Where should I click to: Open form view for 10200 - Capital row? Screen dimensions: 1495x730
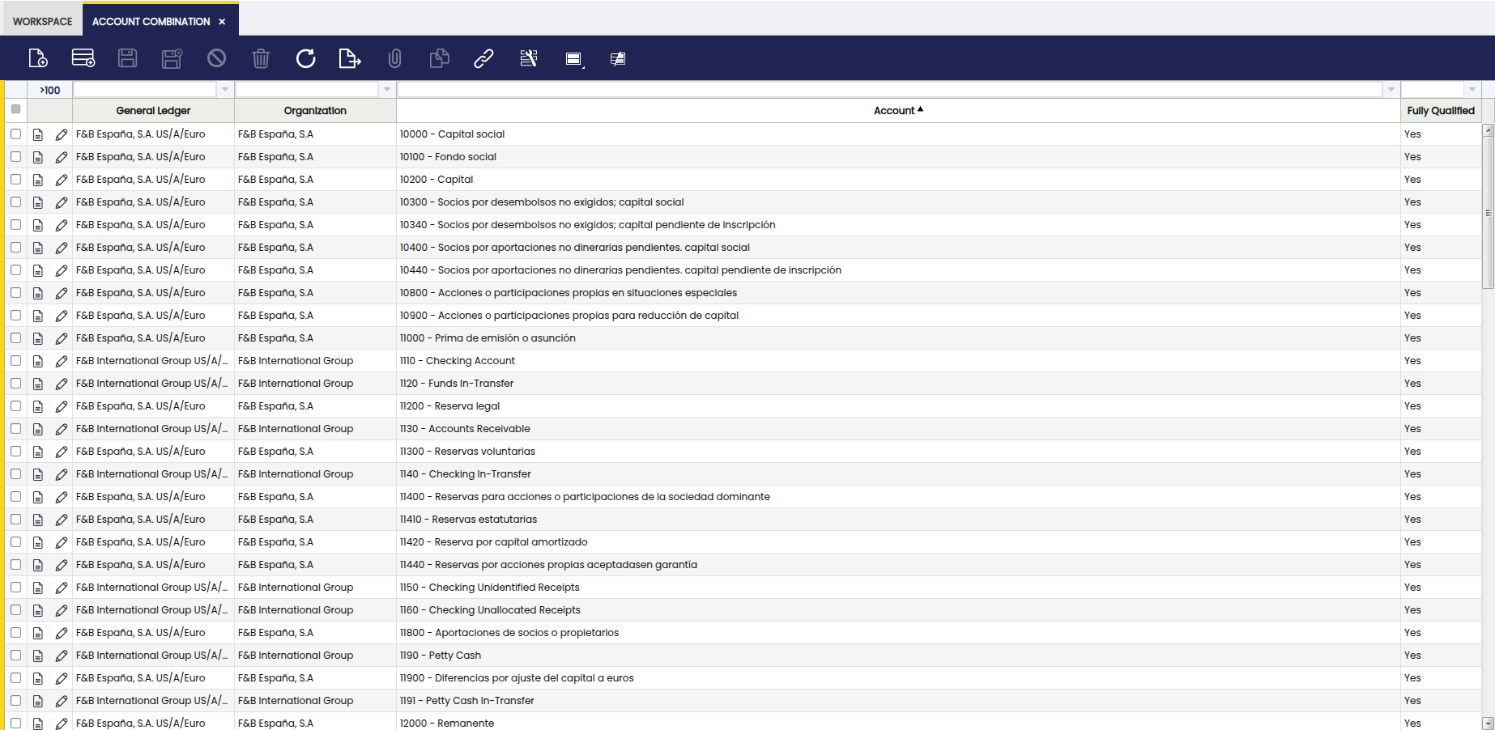click(x=38, y=180)
